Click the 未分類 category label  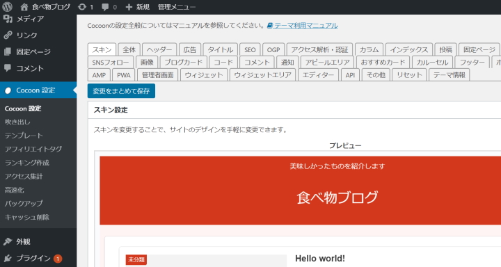[x=136, y=259]
